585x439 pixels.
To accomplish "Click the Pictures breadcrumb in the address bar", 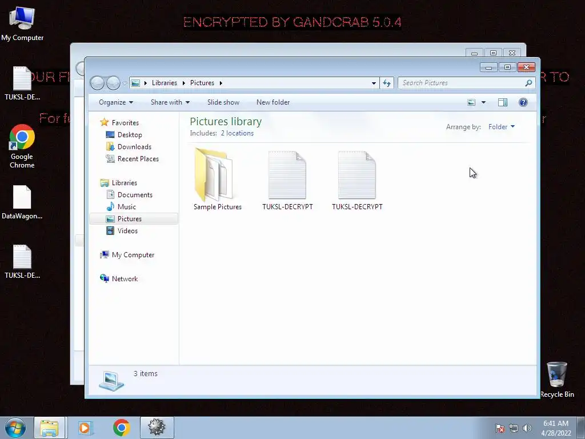I will tap(202, 83).
